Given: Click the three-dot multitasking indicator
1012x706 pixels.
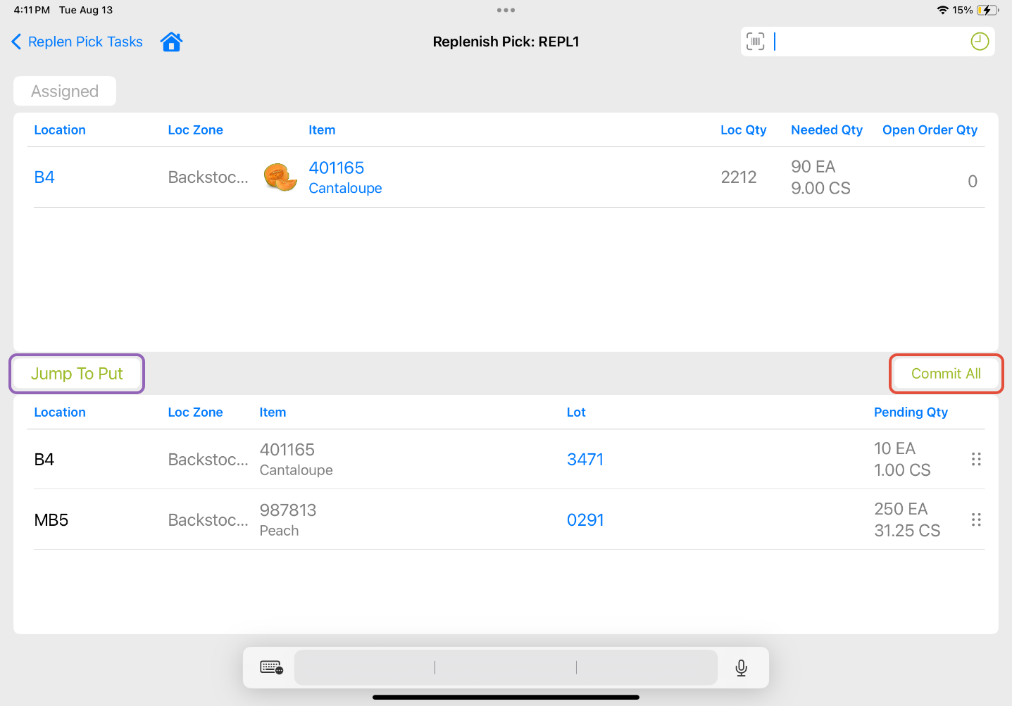Looking at the screenshot, I should click(506, 11).
